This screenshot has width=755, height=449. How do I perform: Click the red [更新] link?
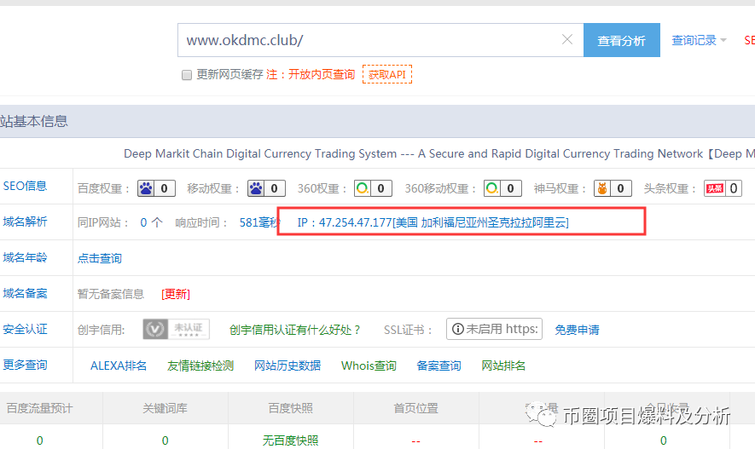(176, 294)
